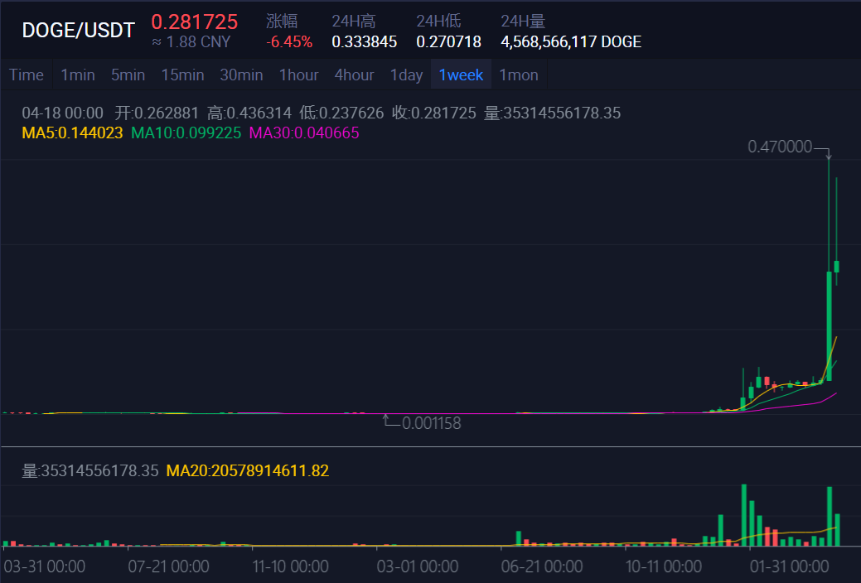Click the MA30:0.040665 indicator label
Screen dimensions: 861x583
(x=304, y=132)
